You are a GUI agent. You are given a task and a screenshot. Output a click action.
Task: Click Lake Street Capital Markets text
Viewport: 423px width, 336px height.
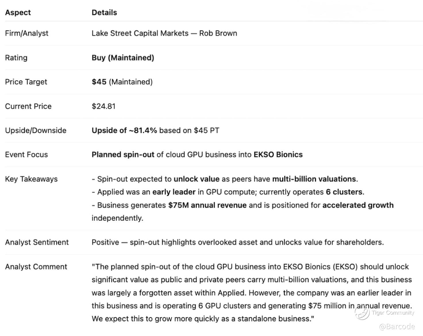point(140,33)
